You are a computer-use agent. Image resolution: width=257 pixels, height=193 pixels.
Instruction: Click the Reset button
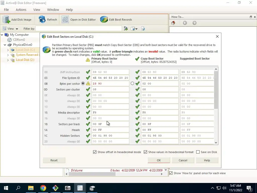click(x=54, y=160)
